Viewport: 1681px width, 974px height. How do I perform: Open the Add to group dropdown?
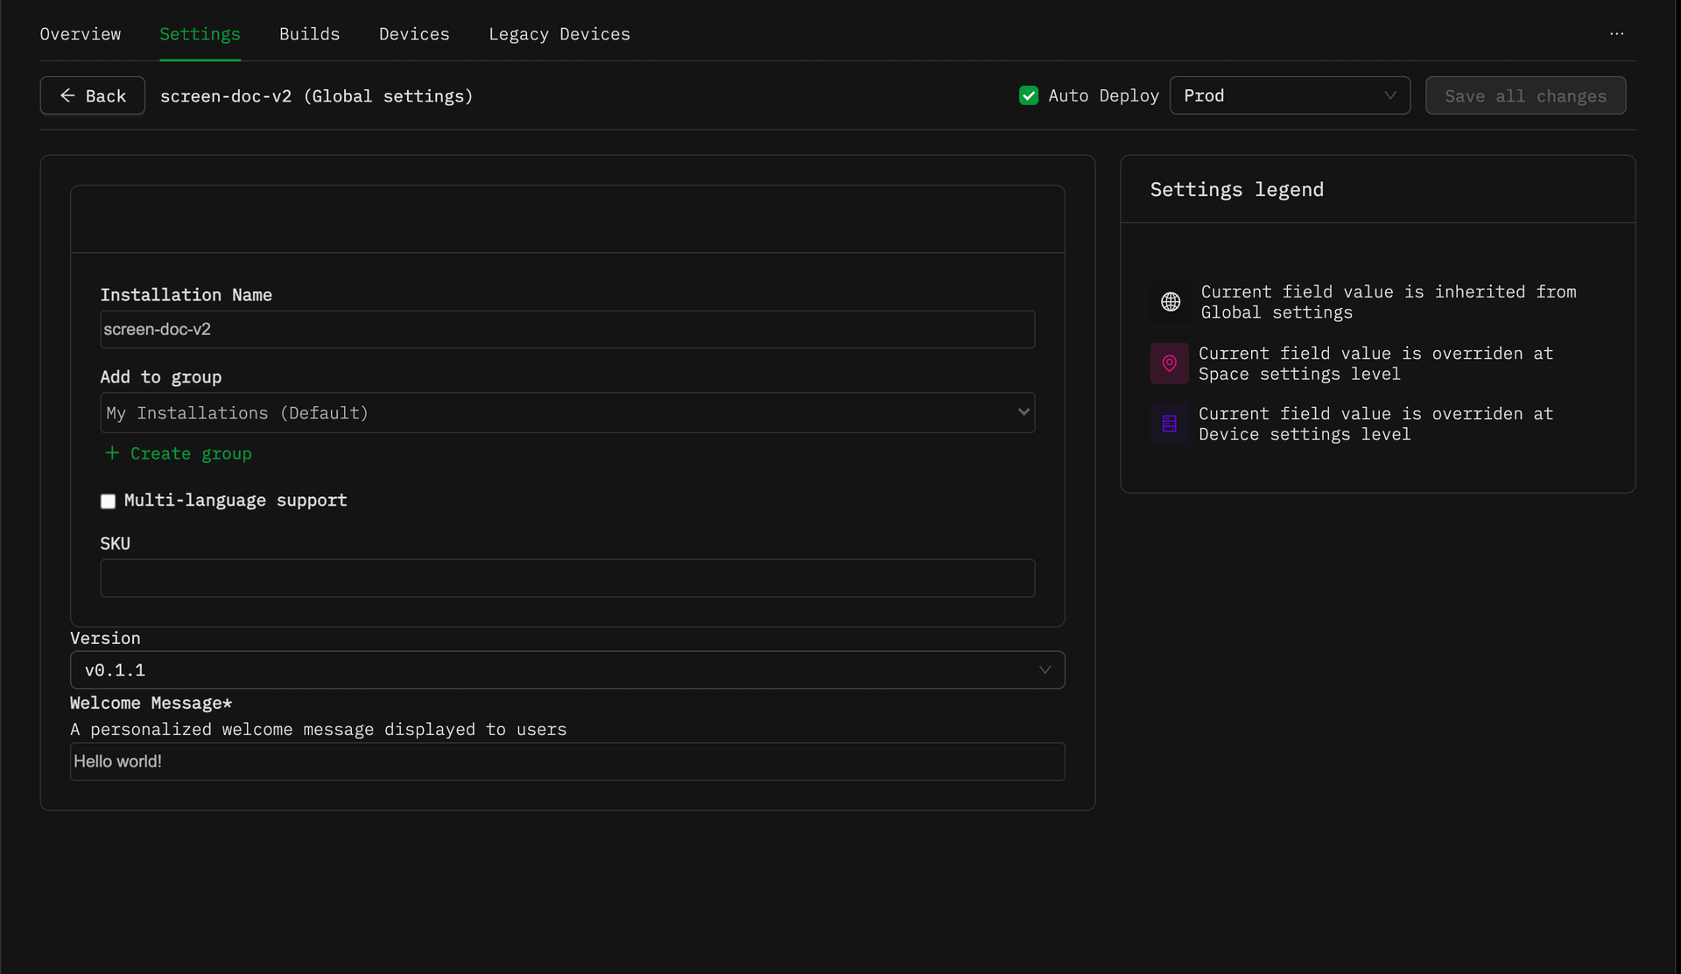point(567,412)
